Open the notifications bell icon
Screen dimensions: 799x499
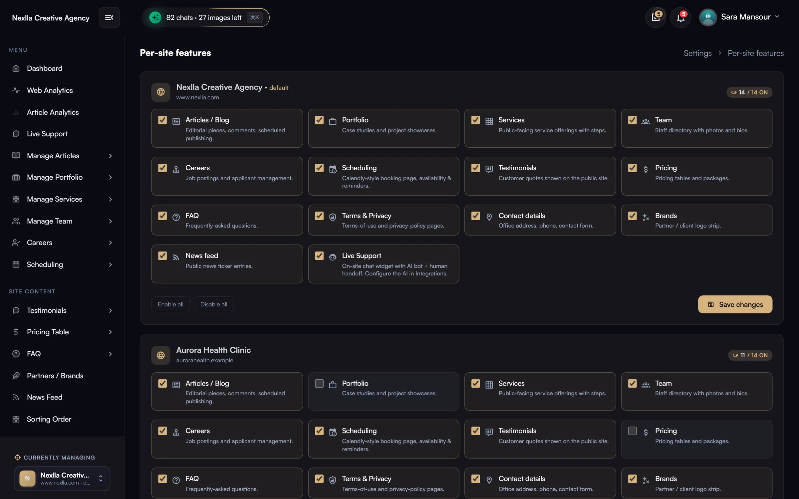[x=680, y=17]
